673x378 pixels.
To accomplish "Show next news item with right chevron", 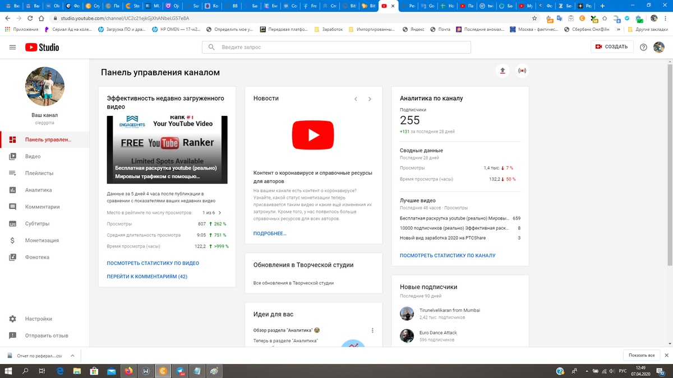I will (370, 99).
